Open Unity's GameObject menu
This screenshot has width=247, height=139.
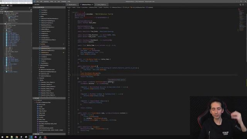(15, 3)
